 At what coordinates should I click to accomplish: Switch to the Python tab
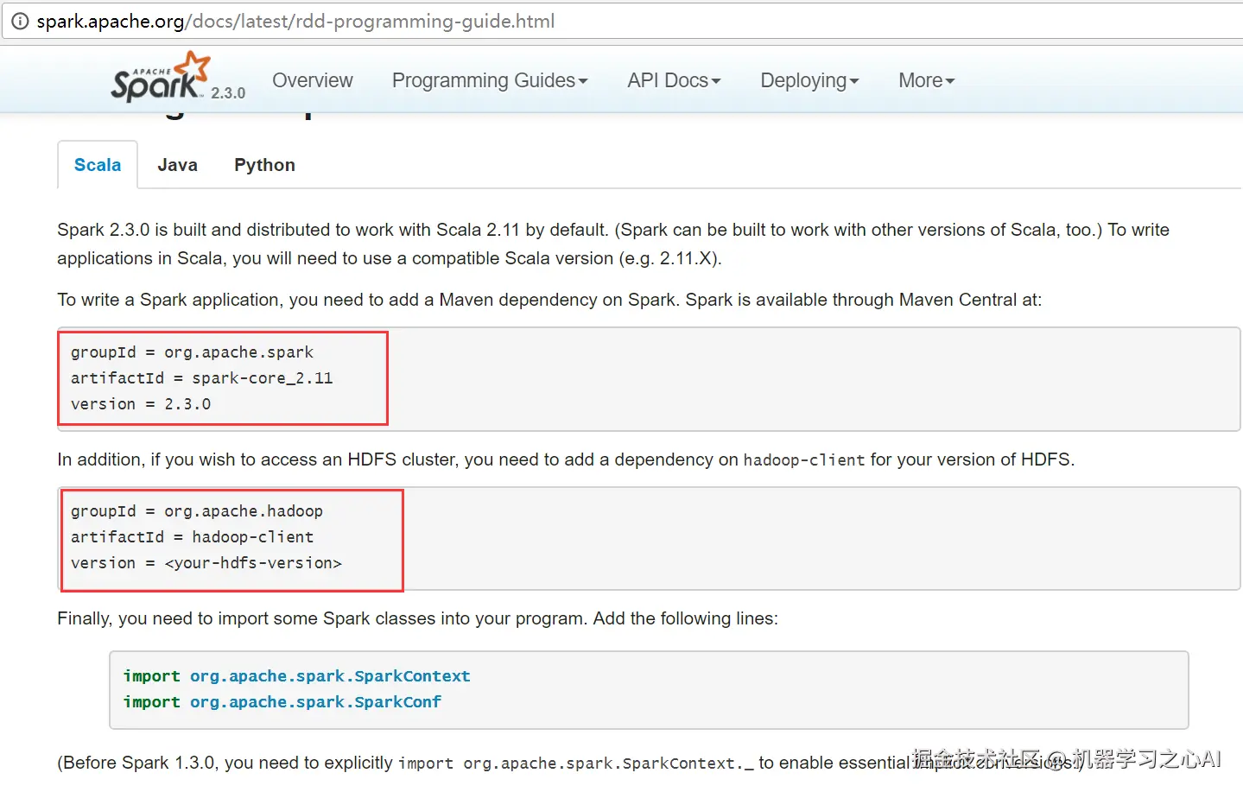[264, 165]
